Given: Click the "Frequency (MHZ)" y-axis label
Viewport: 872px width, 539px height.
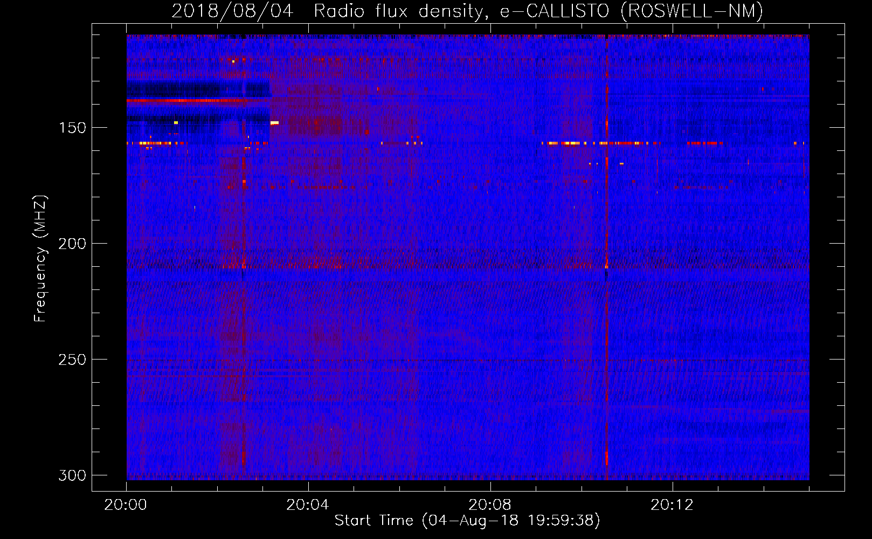Looking at the screenshot, I should click(x=40, y=258).
